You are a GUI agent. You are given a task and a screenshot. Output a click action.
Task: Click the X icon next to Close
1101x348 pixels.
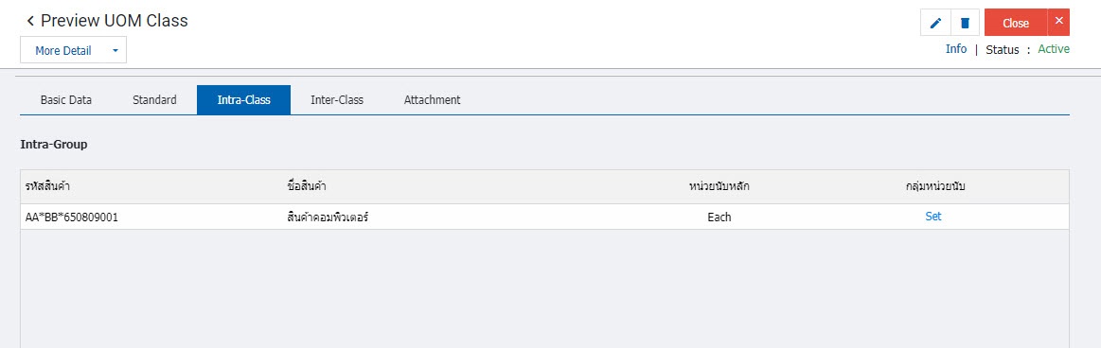1058,22
